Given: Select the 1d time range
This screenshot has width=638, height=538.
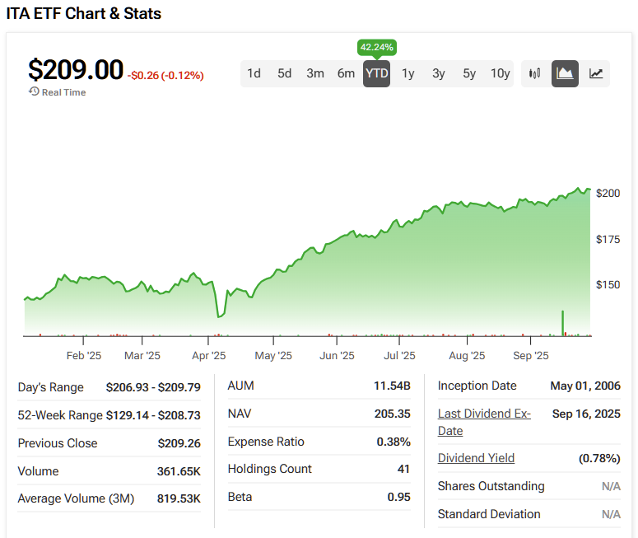Looking at the screenshot, I should pos(254,73).
